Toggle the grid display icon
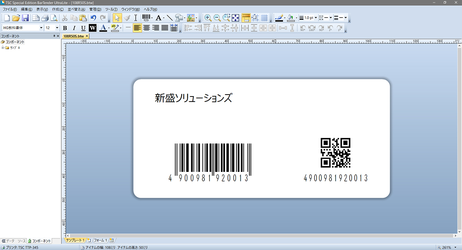This screenshot has width=462, height=250. click(x=264, y=18)
